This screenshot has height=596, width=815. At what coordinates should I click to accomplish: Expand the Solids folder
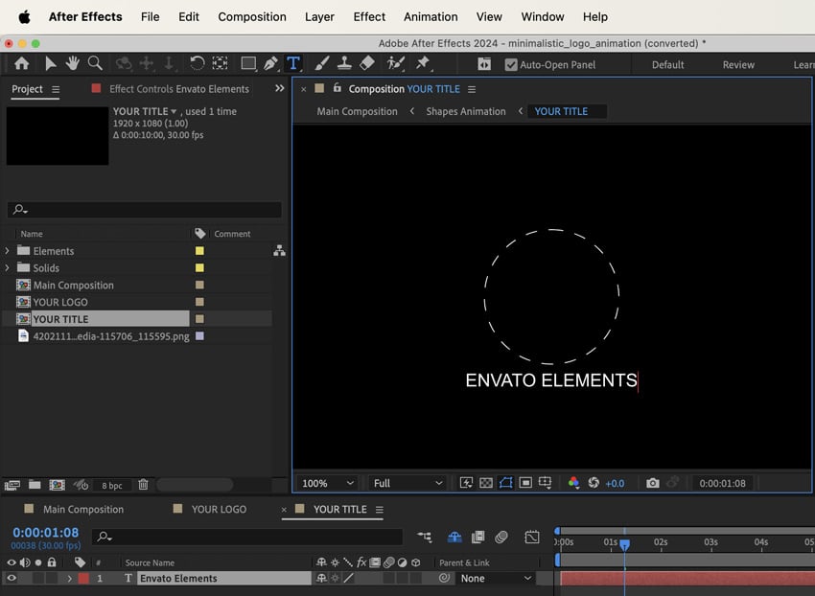(x=7, y=268)
